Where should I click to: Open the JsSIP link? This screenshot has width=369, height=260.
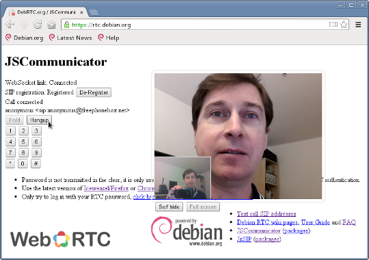click(244, 239)
